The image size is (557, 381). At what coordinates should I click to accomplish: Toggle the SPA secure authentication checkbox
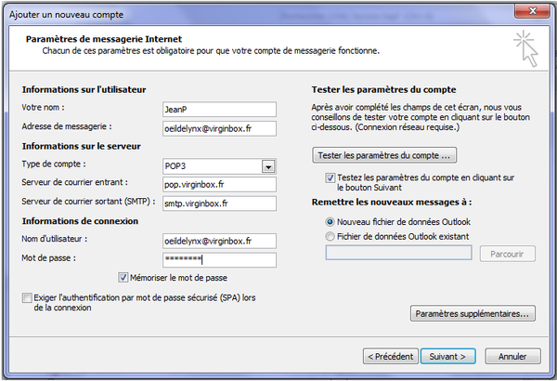point(25,296)
